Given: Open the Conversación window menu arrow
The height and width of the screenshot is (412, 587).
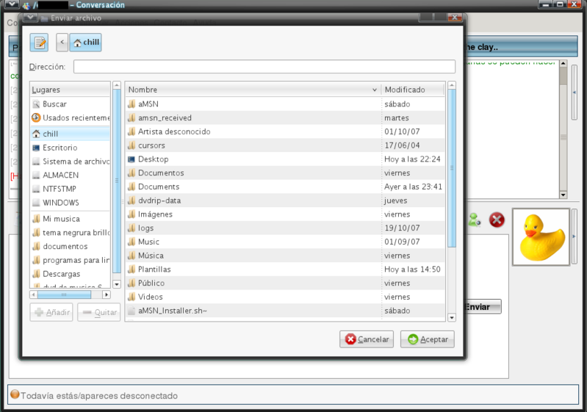Looking at the screenshot, I should click(x=11, y=4).
